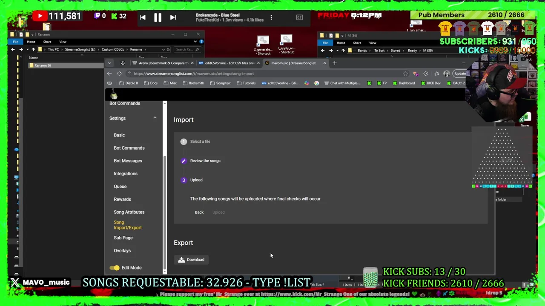
Task: Open the KICK Dev bookmark
Action: (x=430, y=83)
